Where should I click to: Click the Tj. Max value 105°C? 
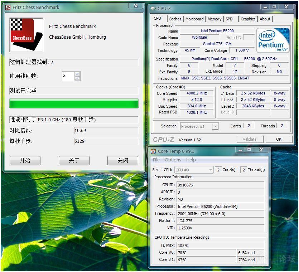point(221,246)
